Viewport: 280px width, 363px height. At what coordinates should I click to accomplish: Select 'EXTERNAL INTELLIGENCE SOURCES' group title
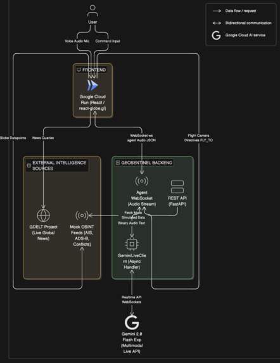click(x=60, y=165)
